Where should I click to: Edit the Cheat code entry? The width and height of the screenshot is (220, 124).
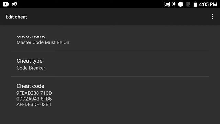click(110, 95)
